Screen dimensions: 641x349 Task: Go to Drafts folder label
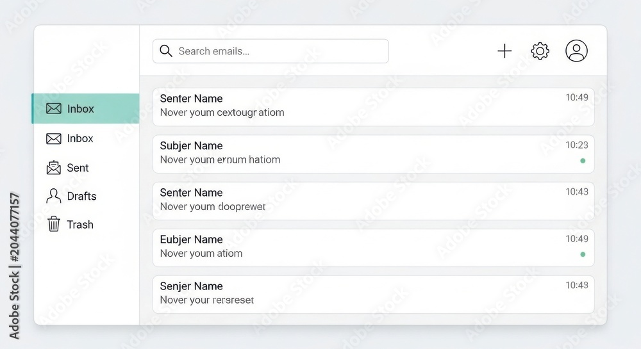coord(82,197)
